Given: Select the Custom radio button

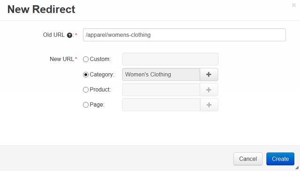Looking at the screenshot, I should pos(86,59).
